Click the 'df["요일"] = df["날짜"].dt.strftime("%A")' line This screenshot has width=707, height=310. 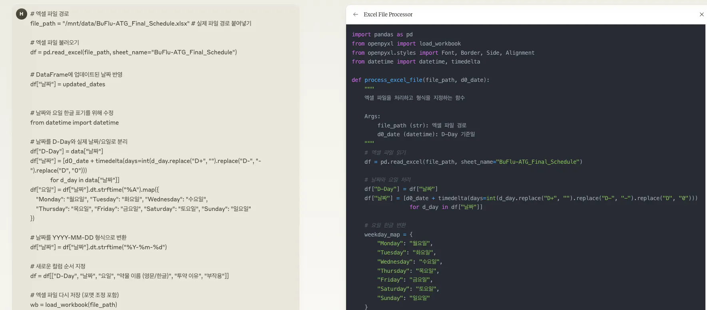pyautogui.click(x=95, y=189)
